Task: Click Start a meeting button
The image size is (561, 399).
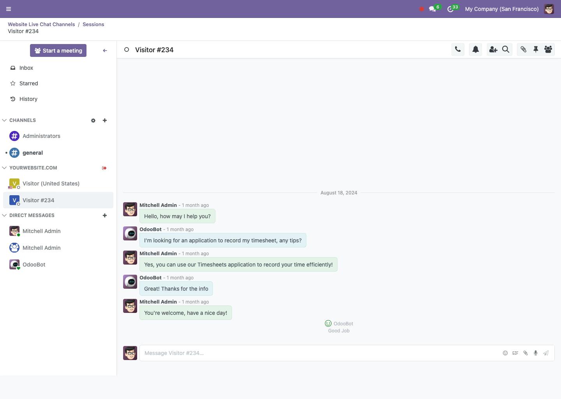Action: point(58,51)
